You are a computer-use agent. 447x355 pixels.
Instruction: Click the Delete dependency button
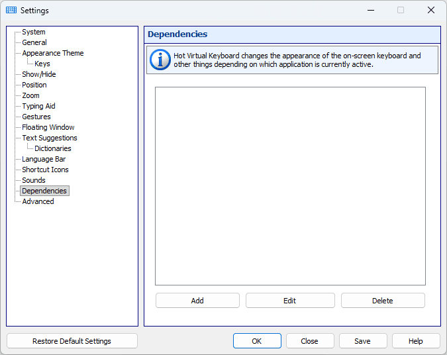point(383,301)
